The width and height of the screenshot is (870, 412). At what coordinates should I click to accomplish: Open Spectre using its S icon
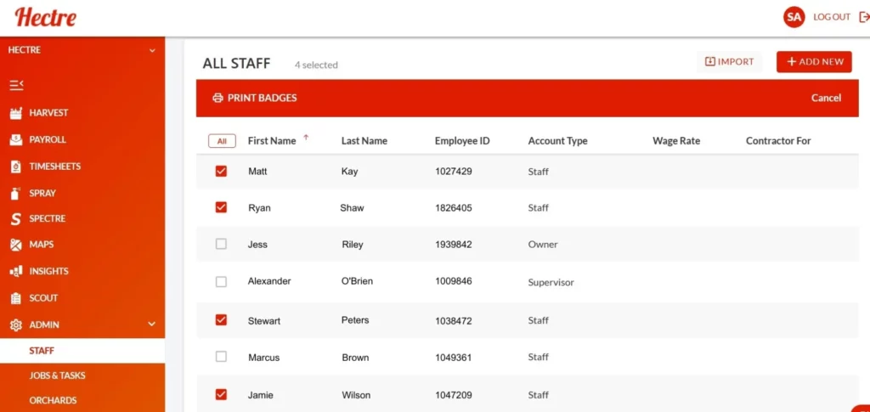pyautogui.click(x=15, y=219)
